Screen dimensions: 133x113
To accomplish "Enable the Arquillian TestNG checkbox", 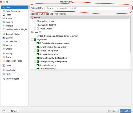I will click(35, 25).
